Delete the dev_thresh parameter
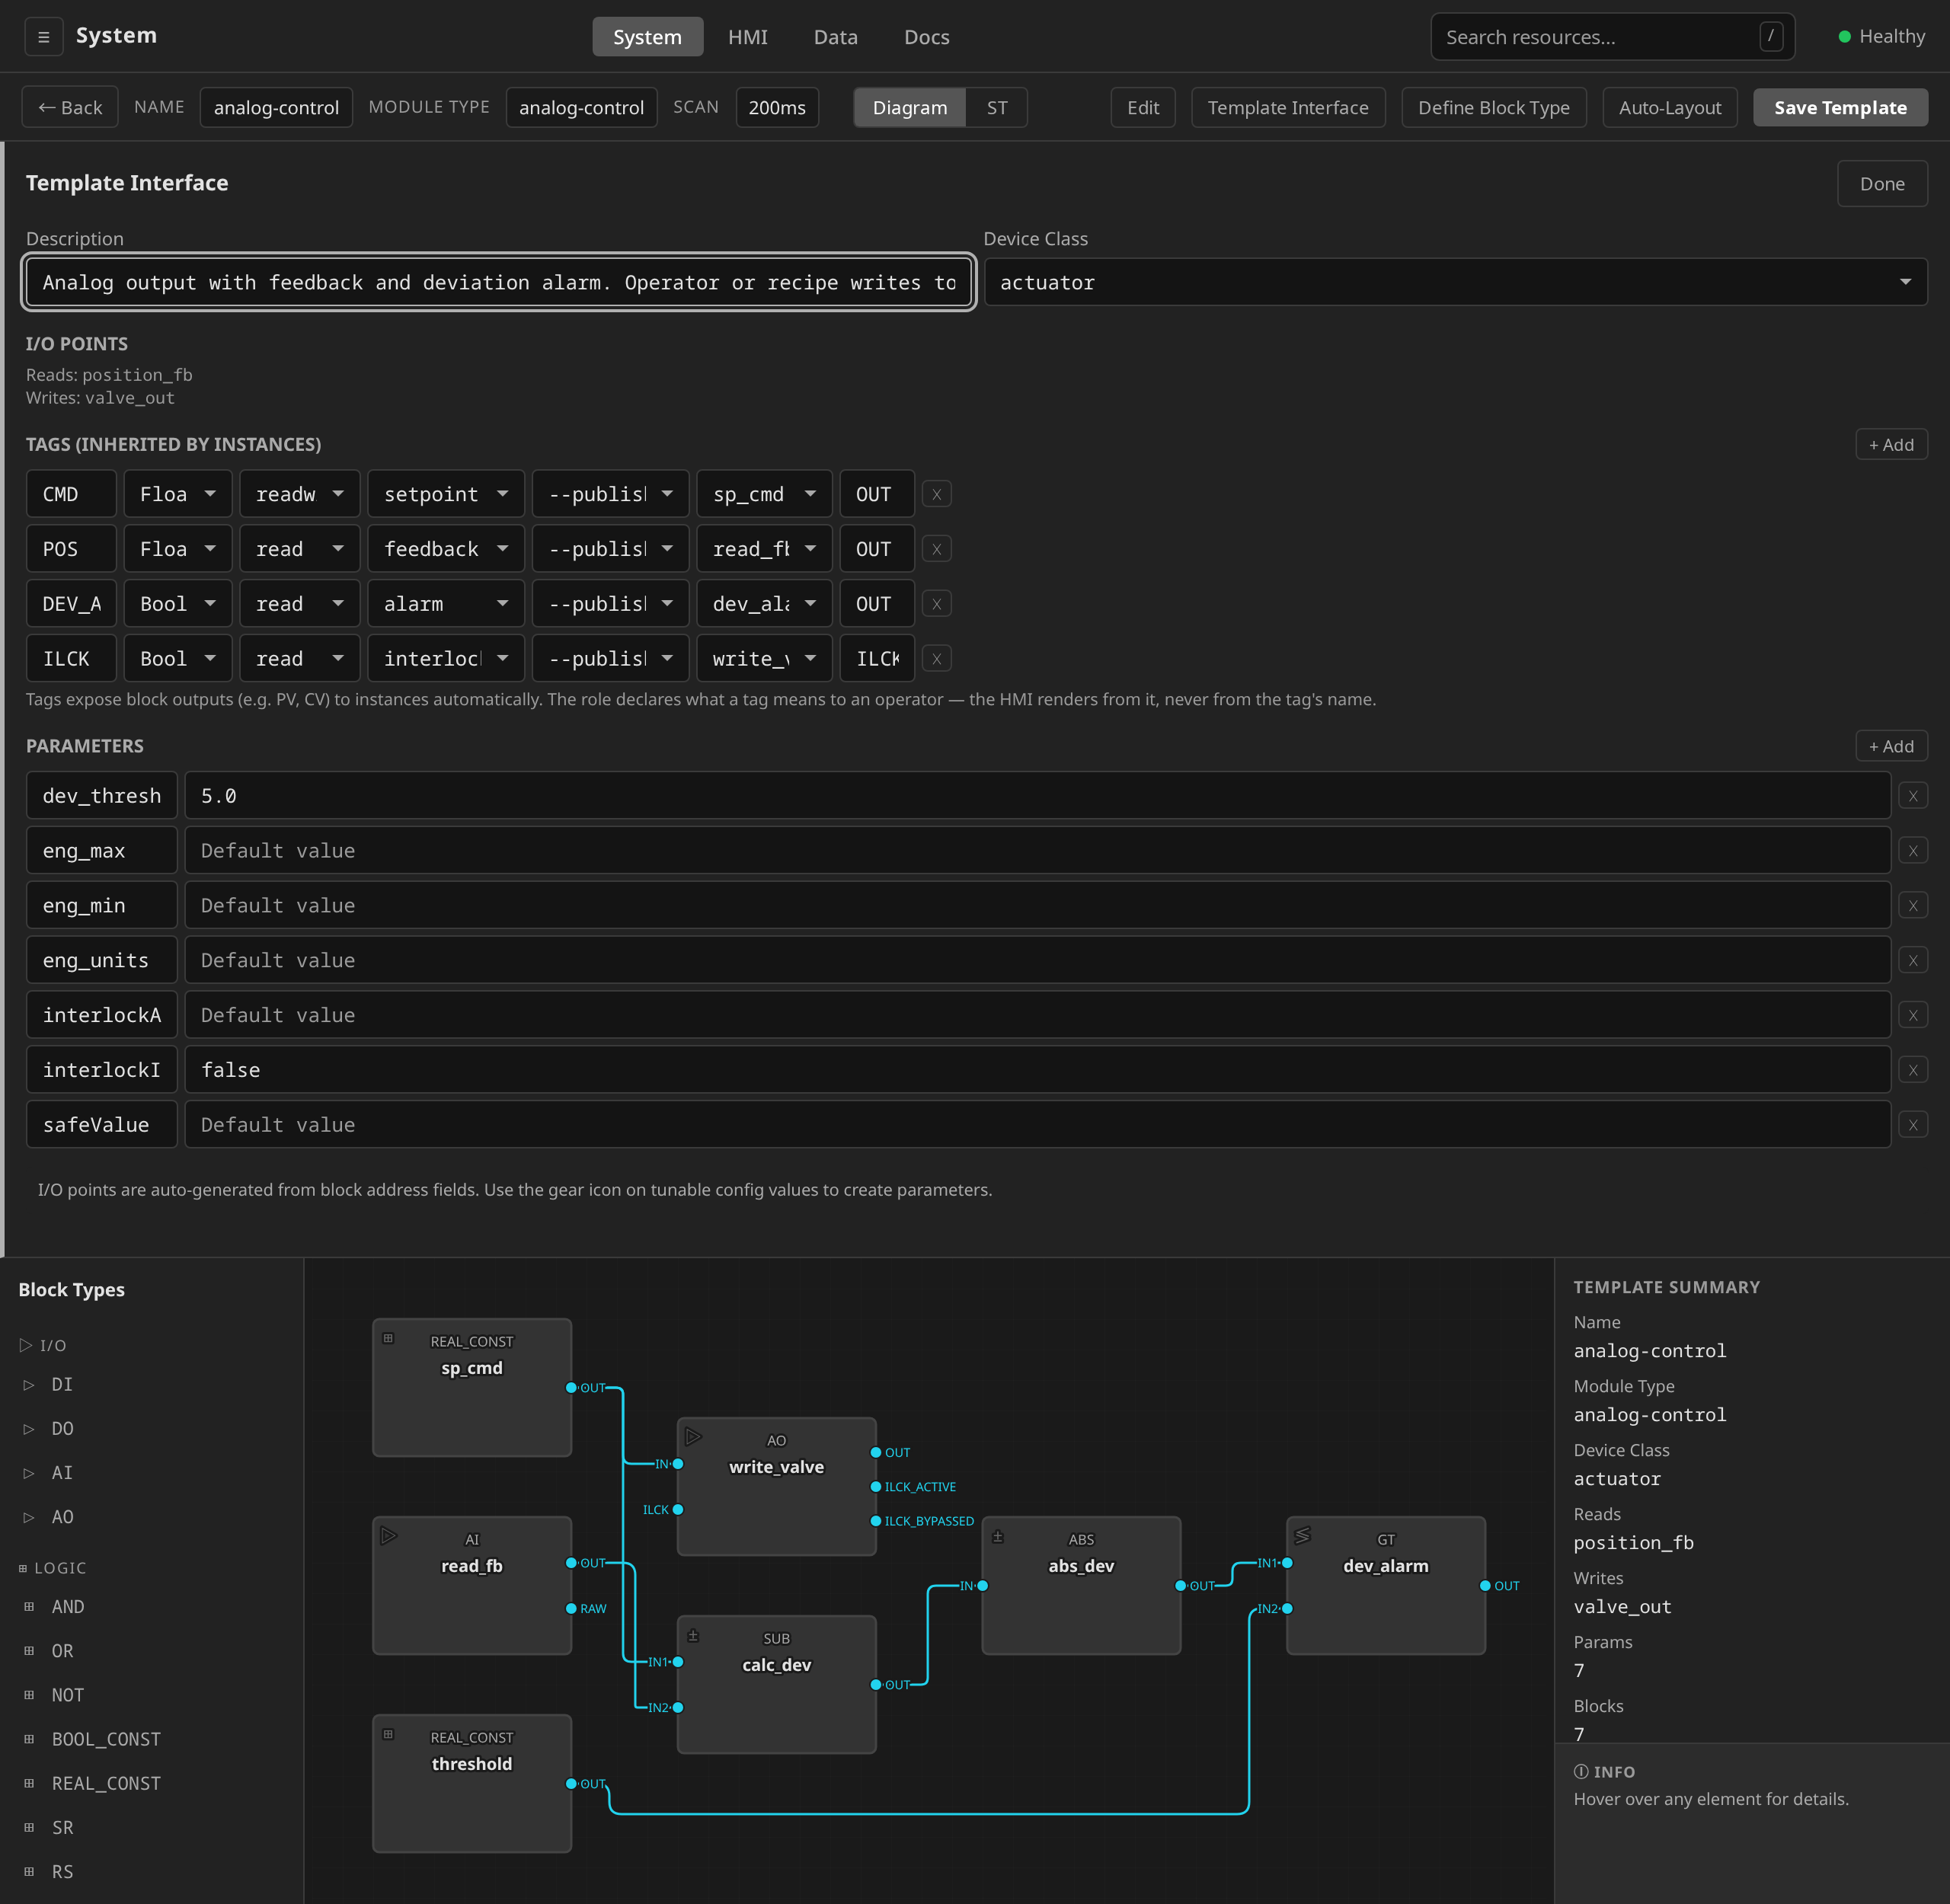The height and width of the screenshot is (1904, 1950). pyautogui.click(x=1912, y=796)
